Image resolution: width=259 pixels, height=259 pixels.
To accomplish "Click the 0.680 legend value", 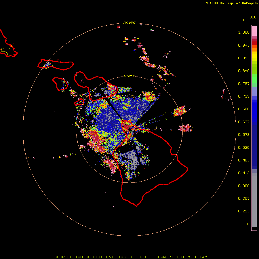I will [x=244, y=109].
